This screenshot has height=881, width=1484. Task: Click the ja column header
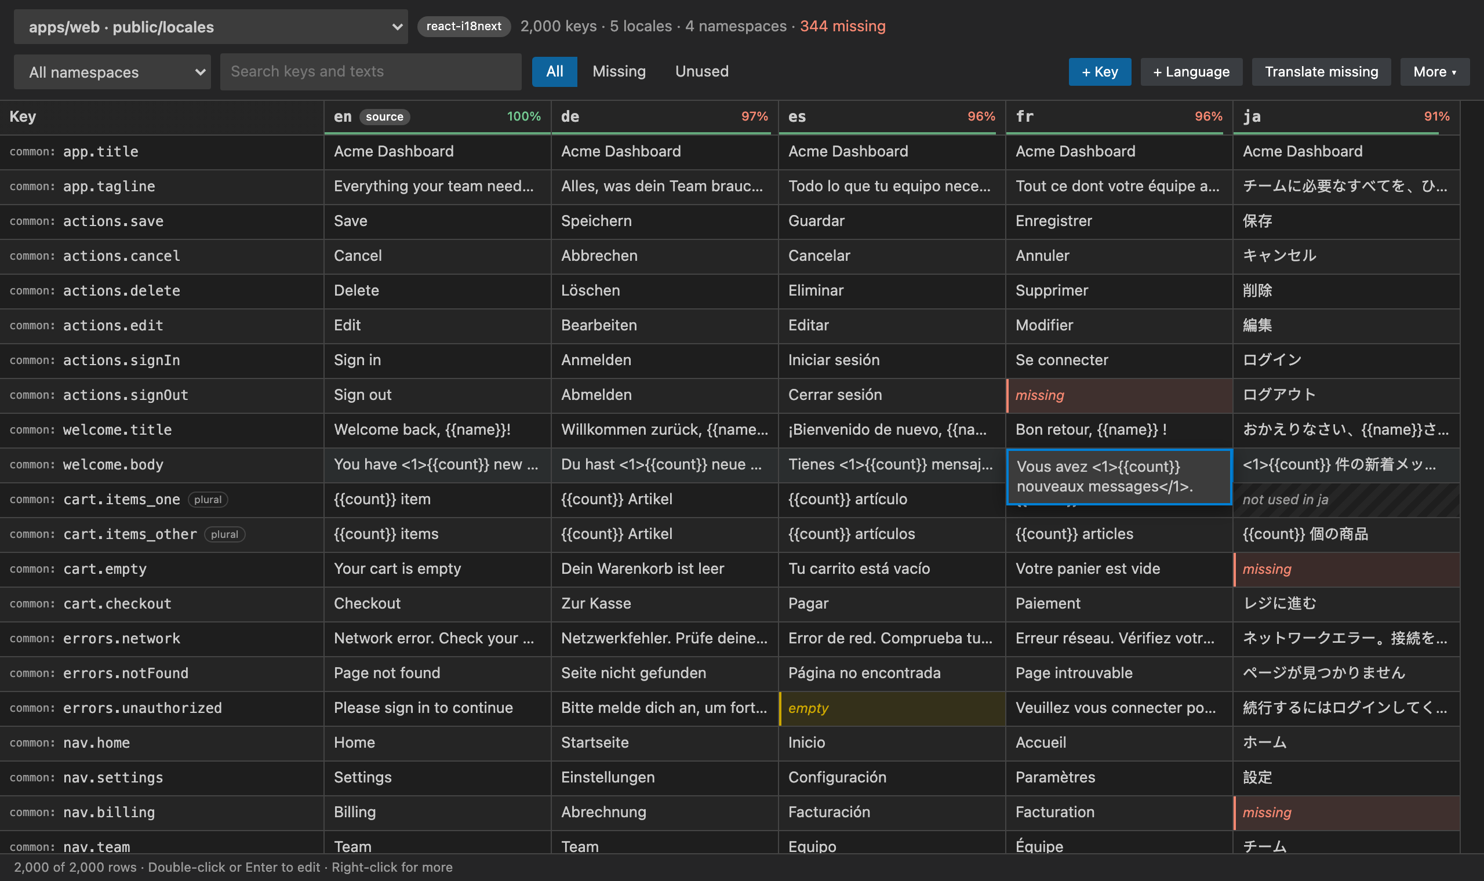click(1347, 117)
